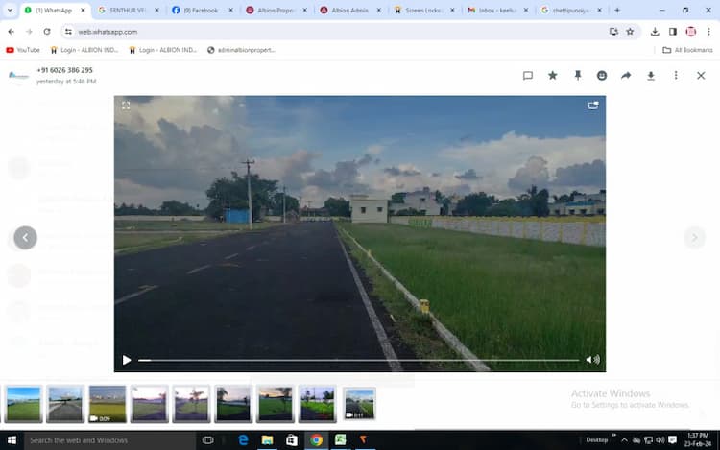Expand the Chrome tab search chevron
Image resolution: width=720 pixels, height=450 pixels.
[10, 11]
